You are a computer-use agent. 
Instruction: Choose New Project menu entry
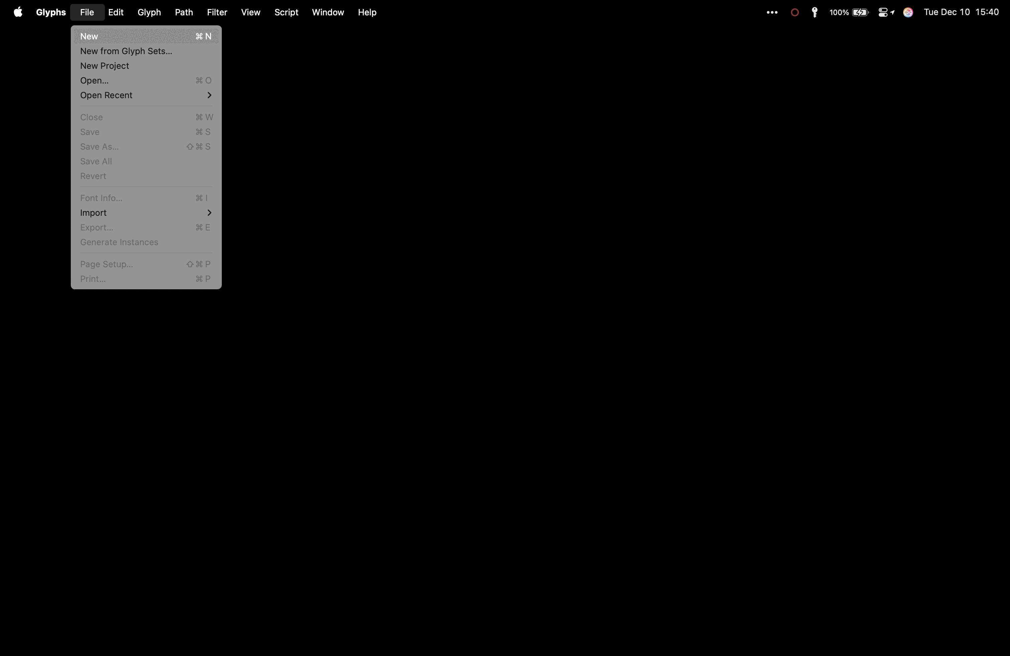[x=105, y=66]
